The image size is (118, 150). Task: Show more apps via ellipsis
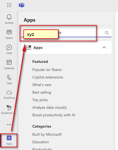9,125
